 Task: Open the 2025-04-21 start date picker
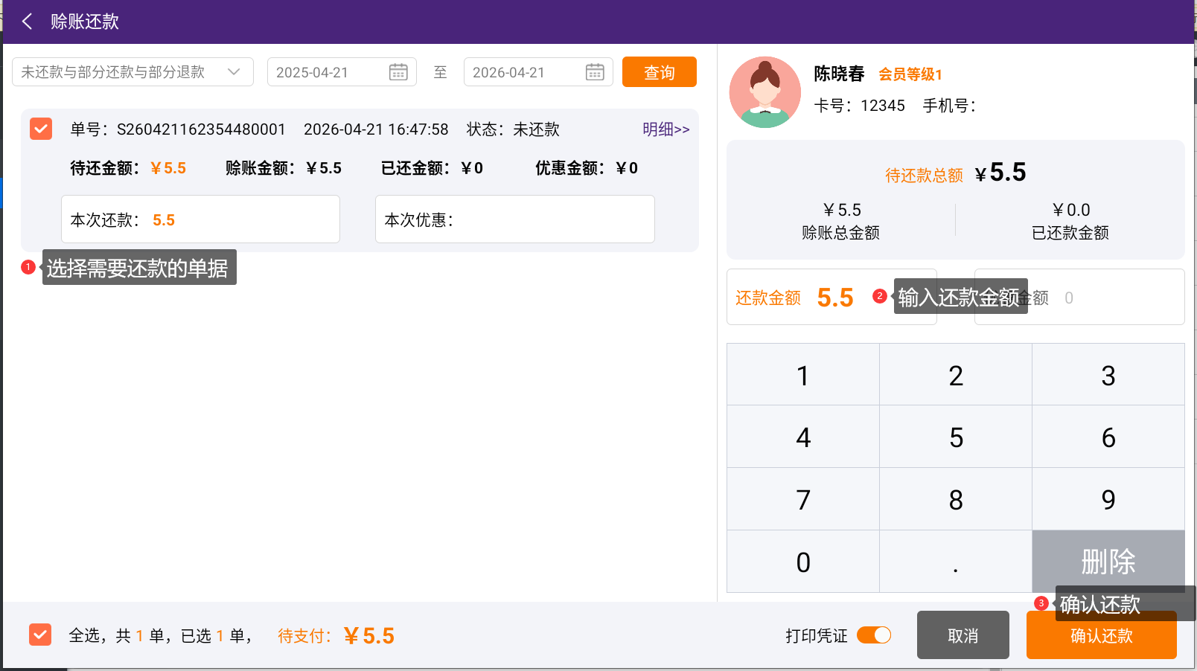(x=328, y=72)
